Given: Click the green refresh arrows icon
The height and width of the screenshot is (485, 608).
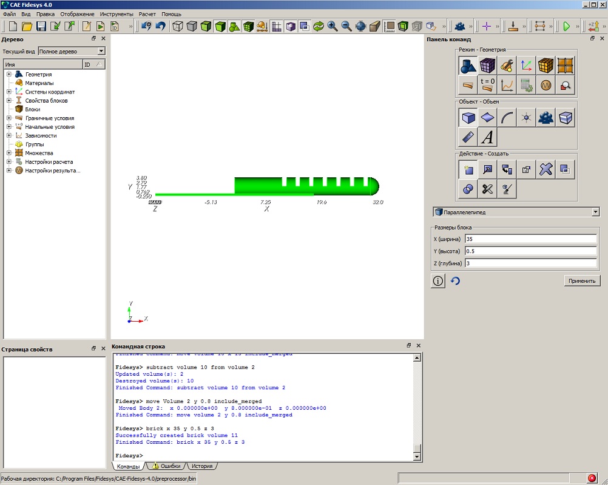Looking at the screenshot, I should pyautogui.click(x=319, y=26).
